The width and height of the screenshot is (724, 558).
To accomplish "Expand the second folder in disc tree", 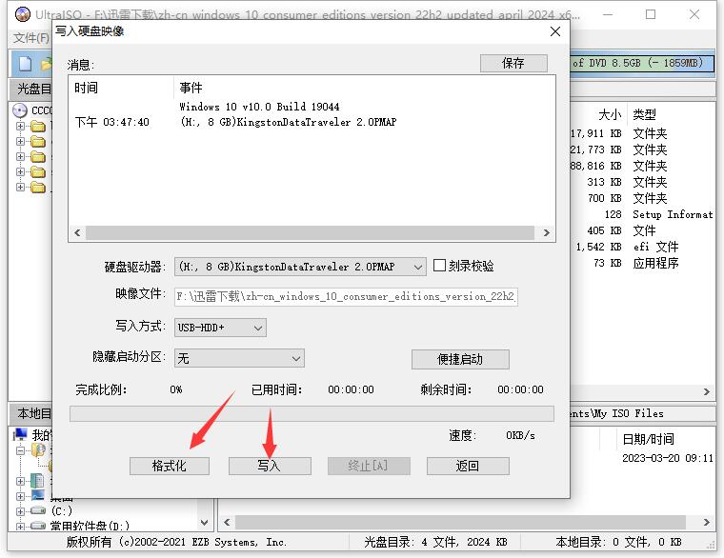I will 20,141.
